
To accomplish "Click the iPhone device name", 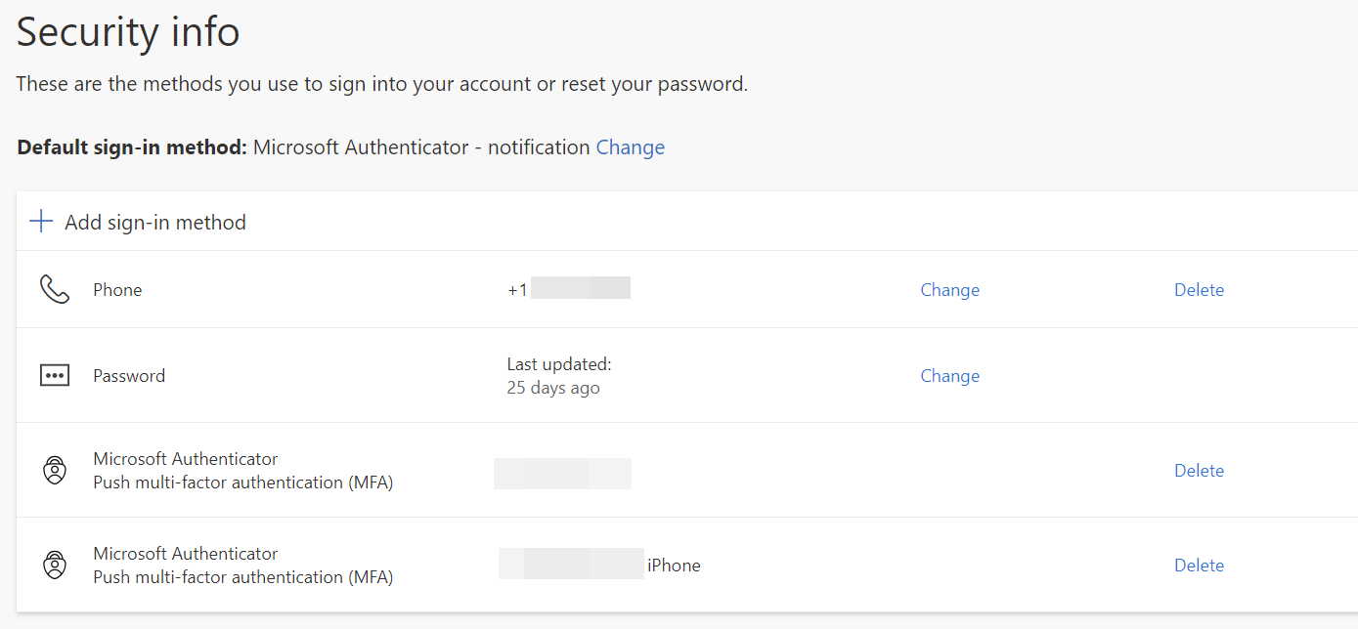I will (674, 566).
